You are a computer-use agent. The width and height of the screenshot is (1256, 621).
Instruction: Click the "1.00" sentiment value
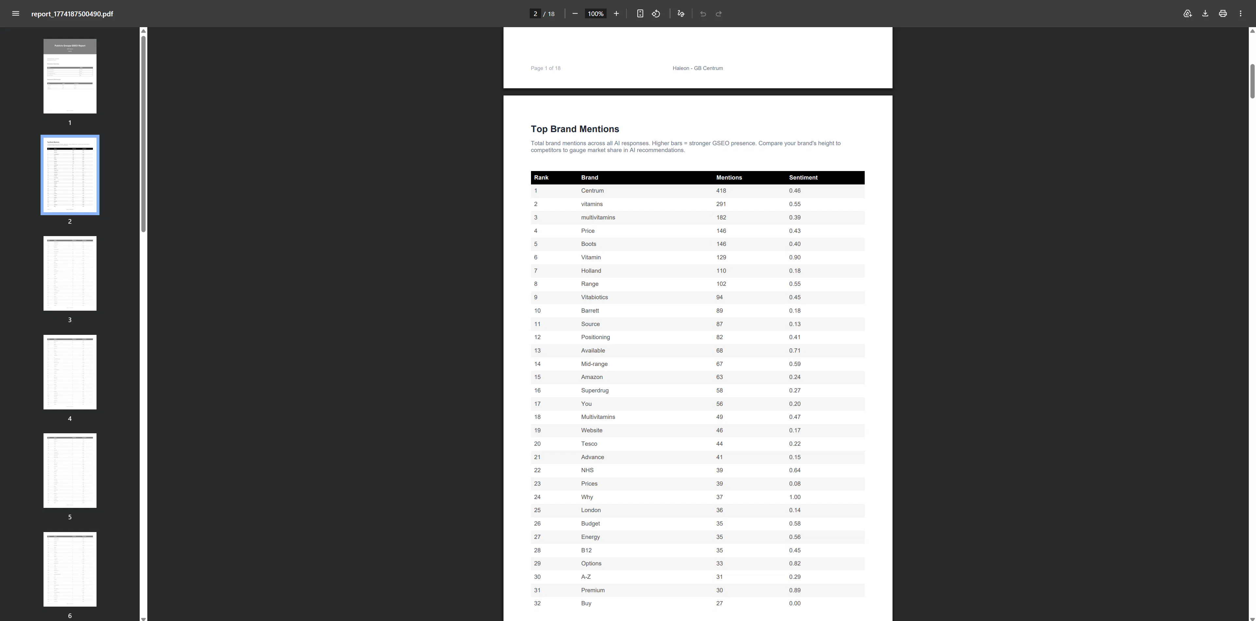[795, 497]
